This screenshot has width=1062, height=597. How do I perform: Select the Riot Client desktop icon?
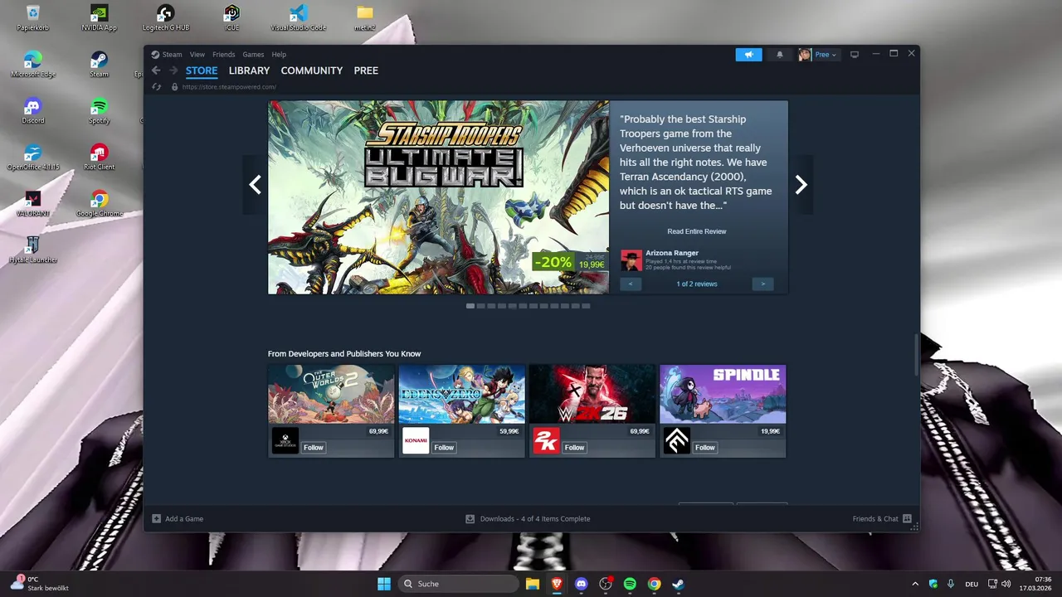(x=99, y=158)
